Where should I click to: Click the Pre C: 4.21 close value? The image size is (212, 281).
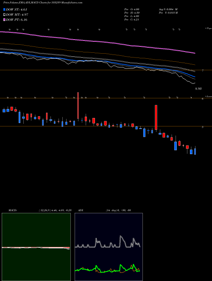[x=132, y=20]
